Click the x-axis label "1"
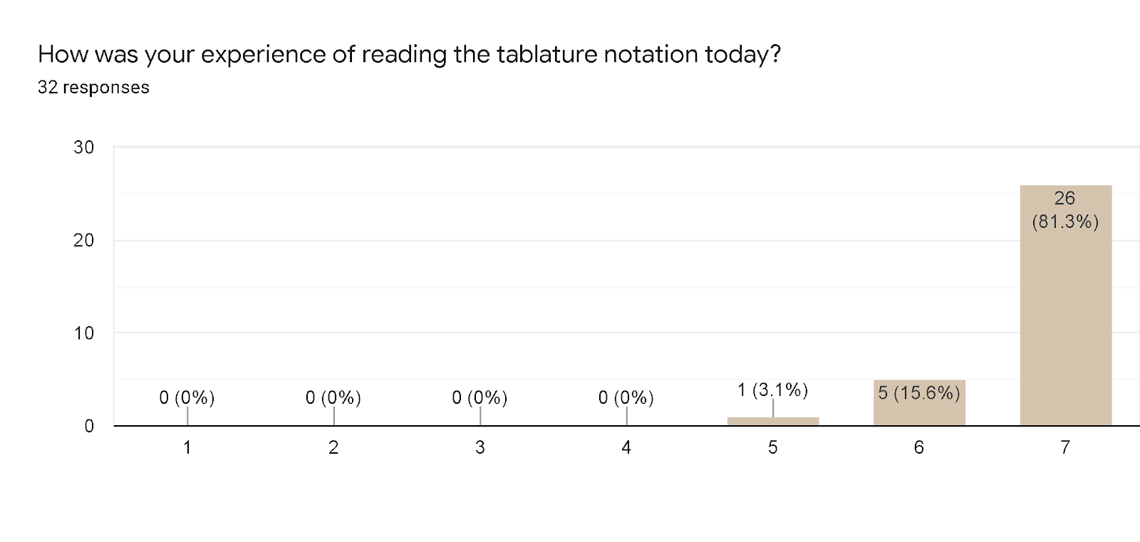This screenshot has height=542, width=1140. click(x=187, y=447)
